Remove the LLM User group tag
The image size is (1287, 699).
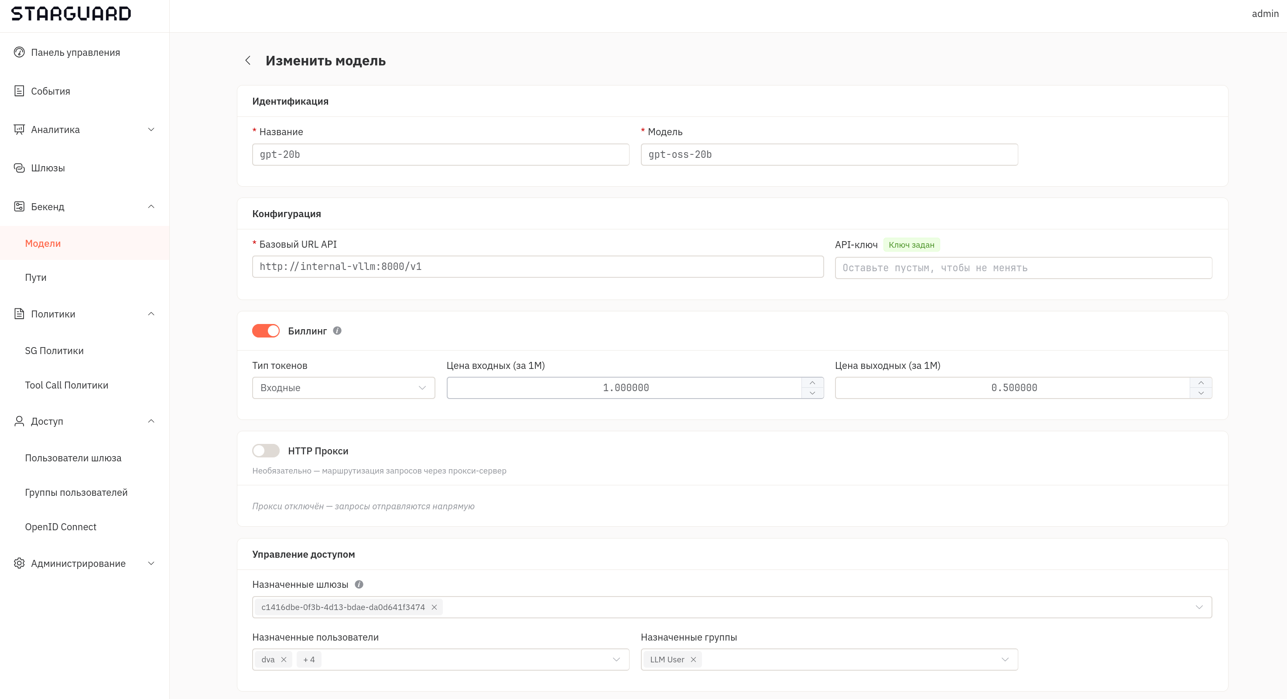coord(694,660)
